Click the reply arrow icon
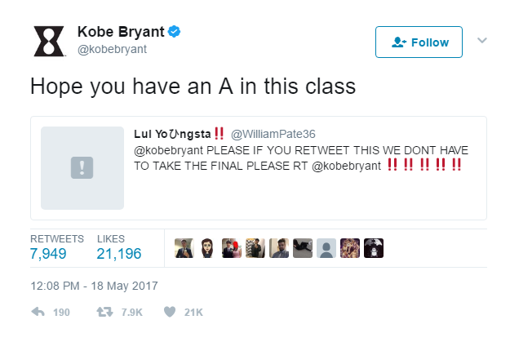 [38, 312]
